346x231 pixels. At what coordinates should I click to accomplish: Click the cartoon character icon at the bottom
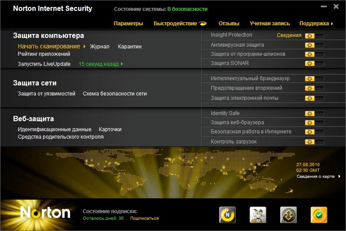click(258, 215)
